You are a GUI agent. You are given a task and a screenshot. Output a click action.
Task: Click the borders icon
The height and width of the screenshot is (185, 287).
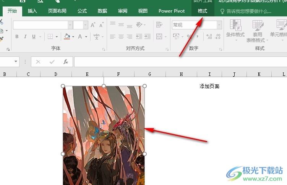point(50,37)
